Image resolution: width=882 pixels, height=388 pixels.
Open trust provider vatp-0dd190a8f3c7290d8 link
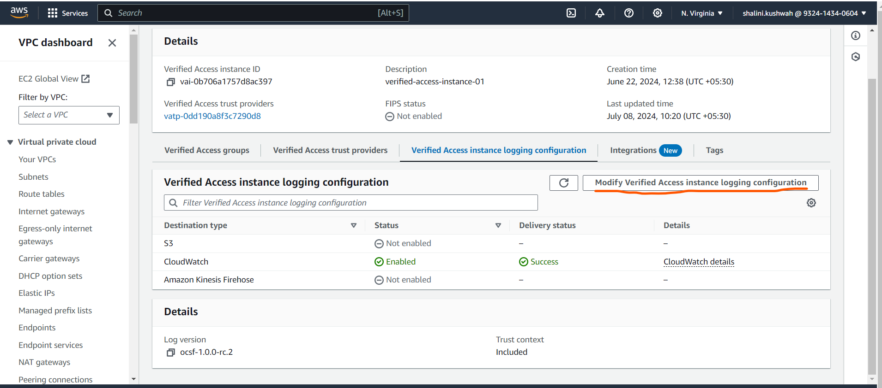point(212,116)
